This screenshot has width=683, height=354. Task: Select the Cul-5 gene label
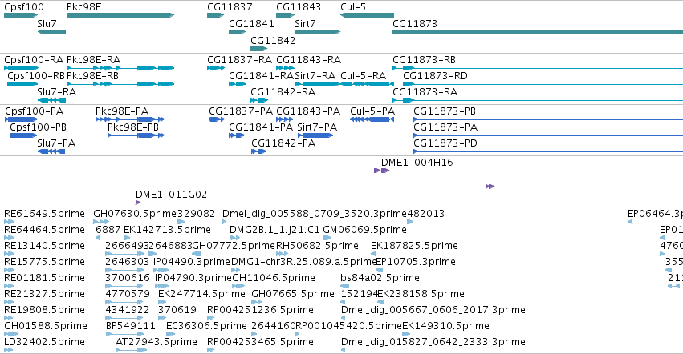[x=353, y=7]
